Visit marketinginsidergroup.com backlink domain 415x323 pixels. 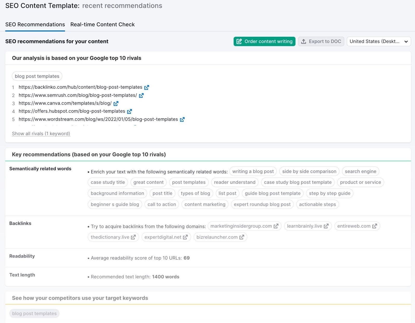(x=276, y=226)
